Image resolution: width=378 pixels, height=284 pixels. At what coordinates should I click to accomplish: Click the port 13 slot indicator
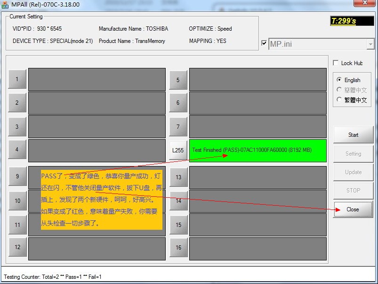(x=178, y=176)
